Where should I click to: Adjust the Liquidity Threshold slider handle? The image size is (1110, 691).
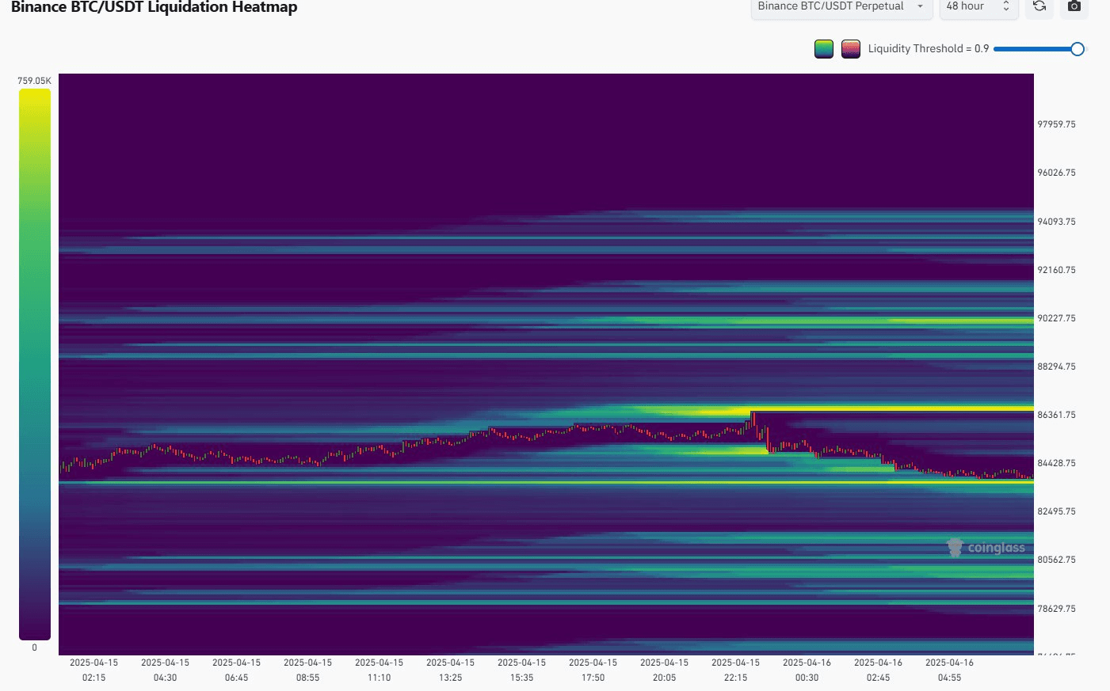1078,49
